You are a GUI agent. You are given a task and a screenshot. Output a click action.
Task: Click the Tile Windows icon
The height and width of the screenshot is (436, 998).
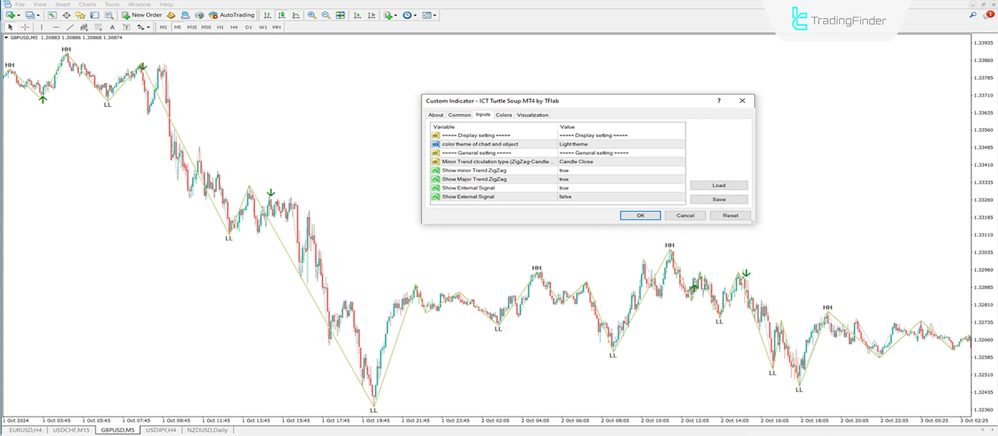[340, 15]
